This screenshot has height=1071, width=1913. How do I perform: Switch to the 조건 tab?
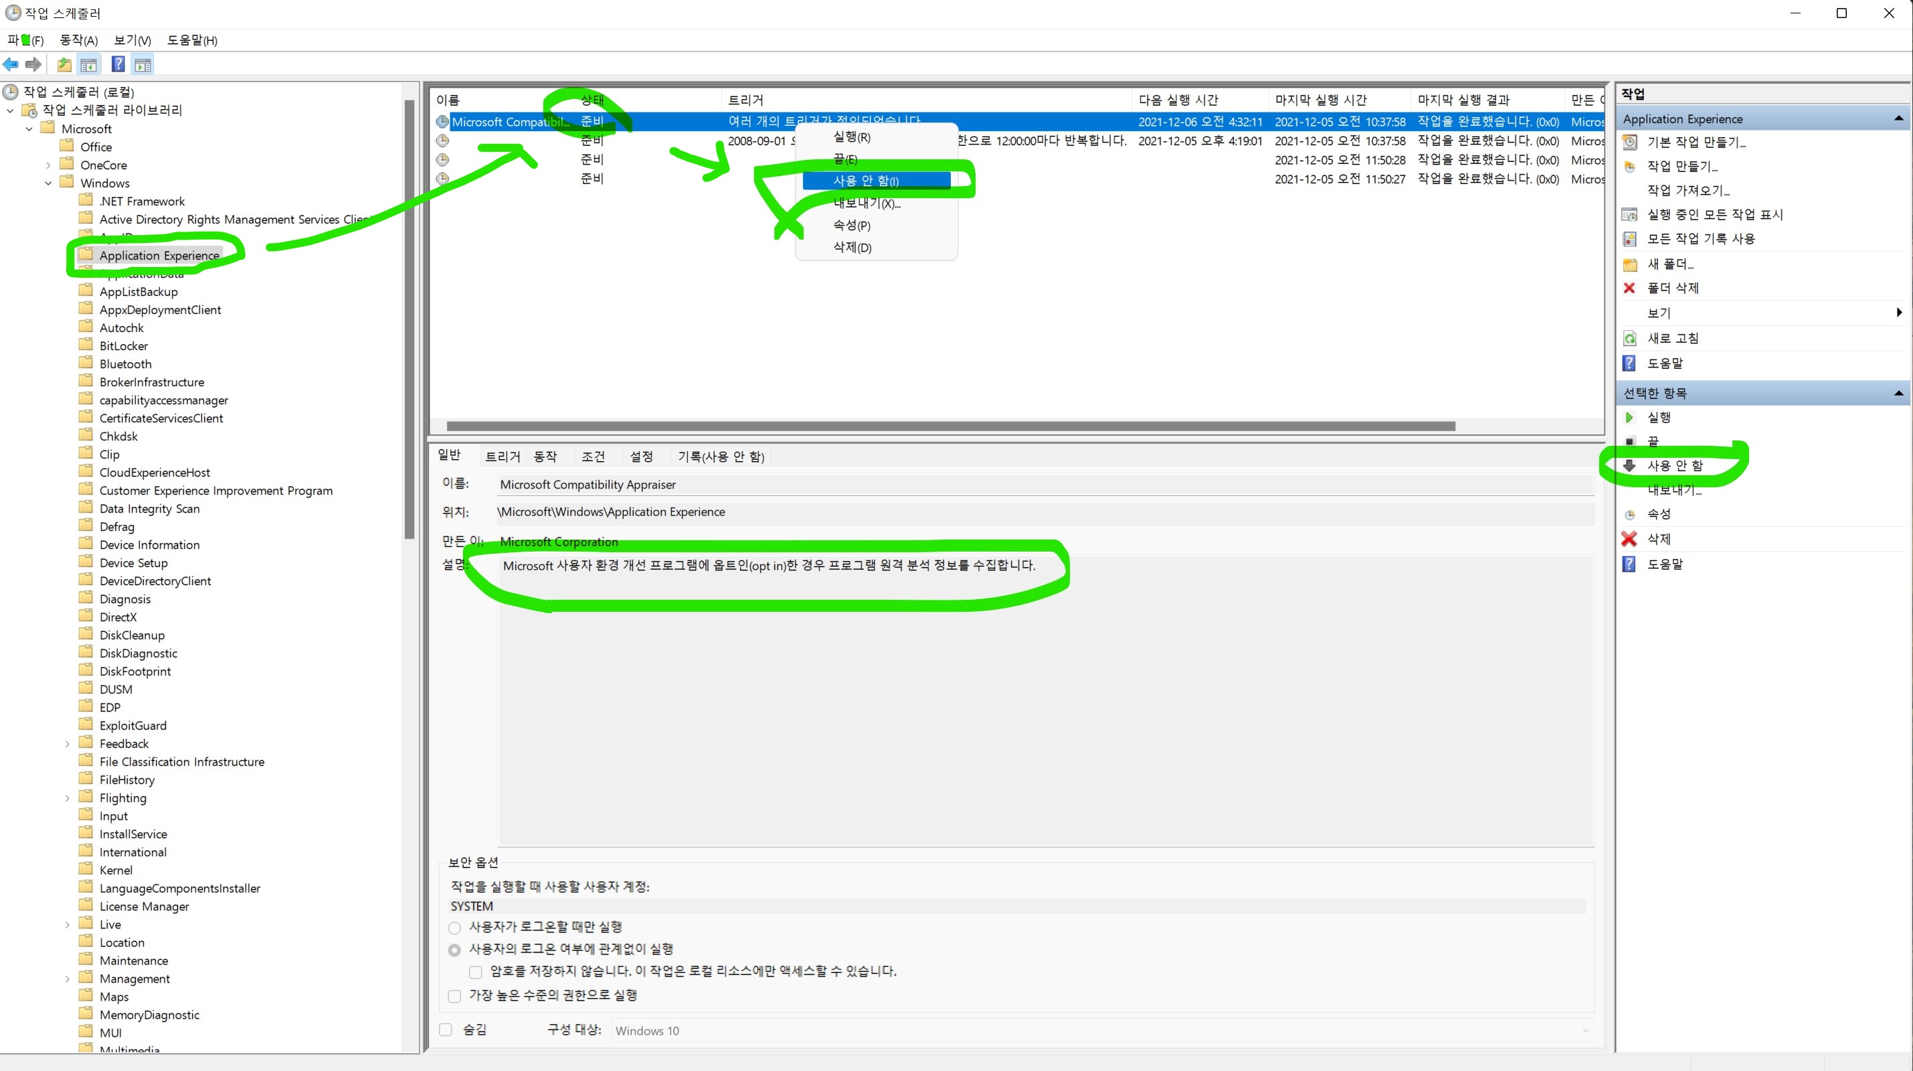593,457
